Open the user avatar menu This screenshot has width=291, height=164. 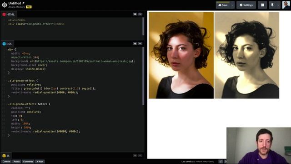286,5
